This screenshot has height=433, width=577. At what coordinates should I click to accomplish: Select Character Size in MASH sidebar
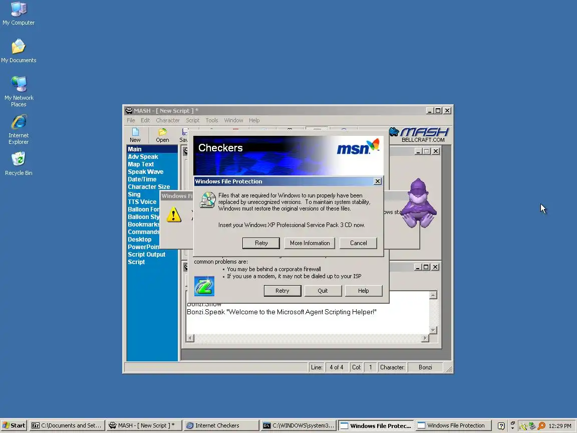pos(149,187)
